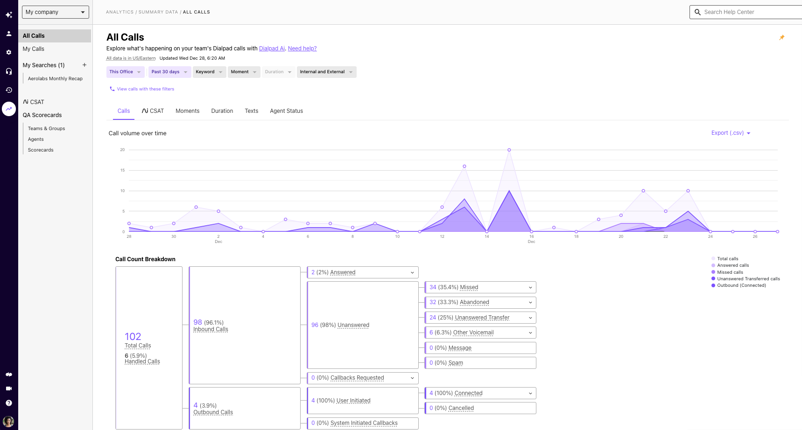This screenshot has height=430, width=802.
Task: Toggle Unanswered Transferred calls legend swatch
Action: tap(713, 279)
